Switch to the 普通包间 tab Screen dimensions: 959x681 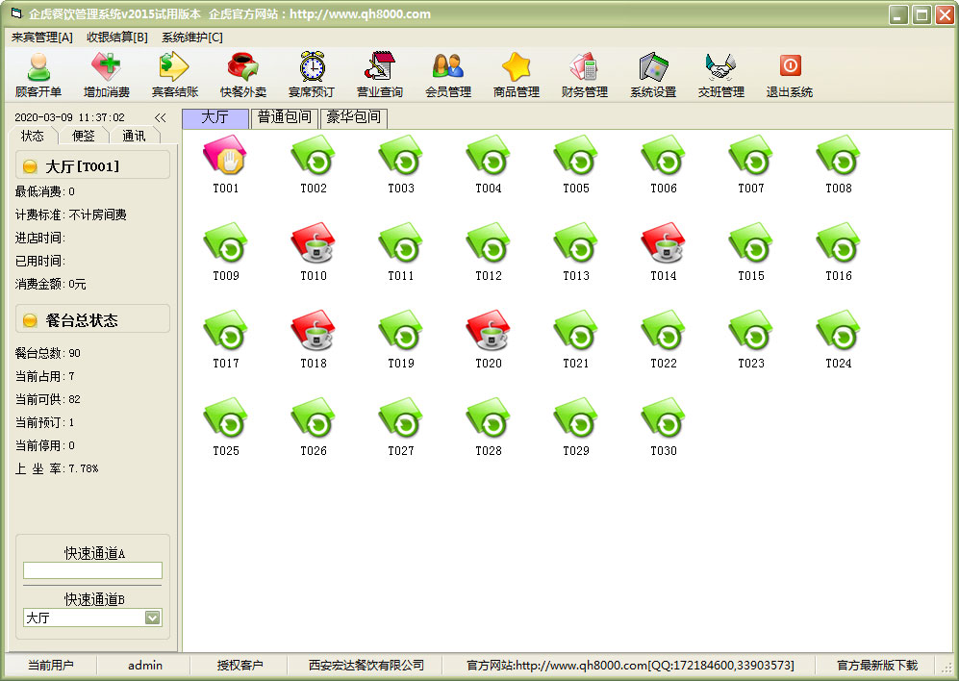284,117
